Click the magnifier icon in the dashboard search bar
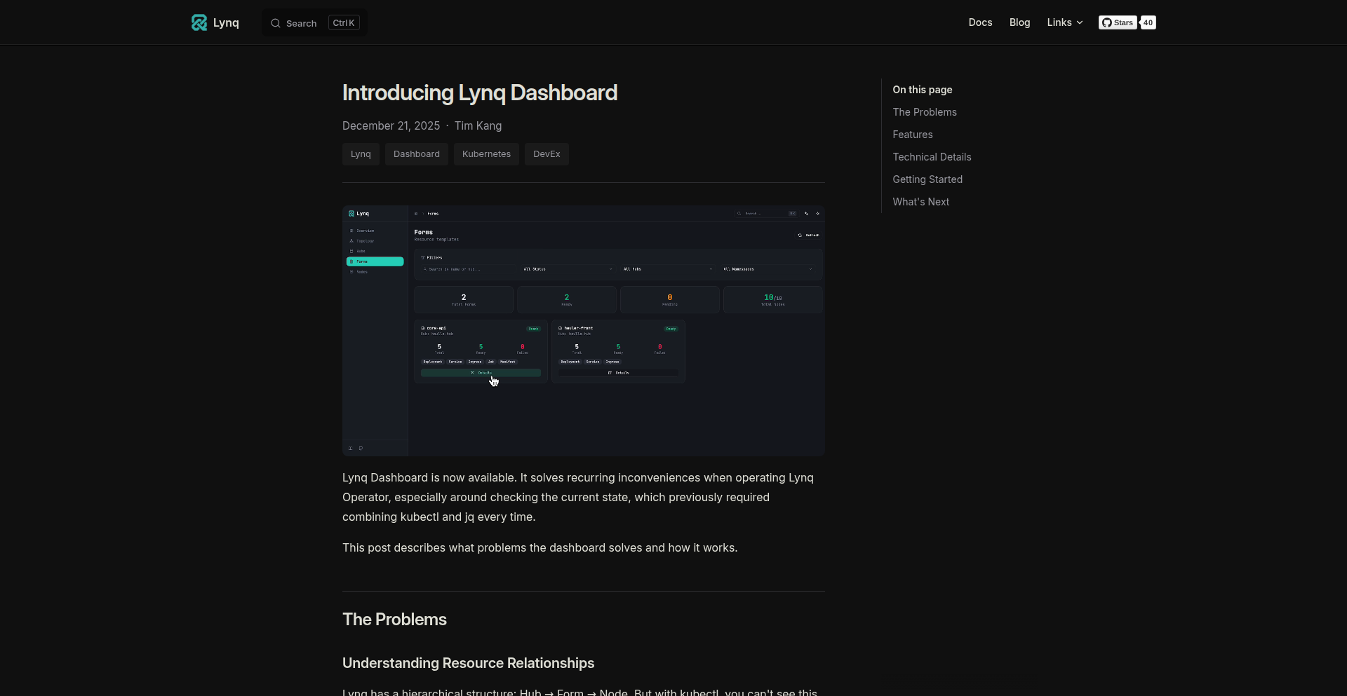Image resolution: width=1347 pixels, height=696 pixels. click(x=739, y=214)
